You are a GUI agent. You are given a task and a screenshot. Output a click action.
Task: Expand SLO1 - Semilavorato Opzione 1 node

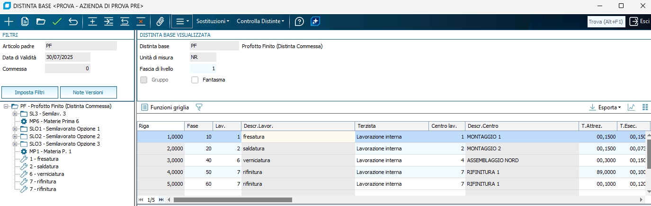[x=15, y=129]
